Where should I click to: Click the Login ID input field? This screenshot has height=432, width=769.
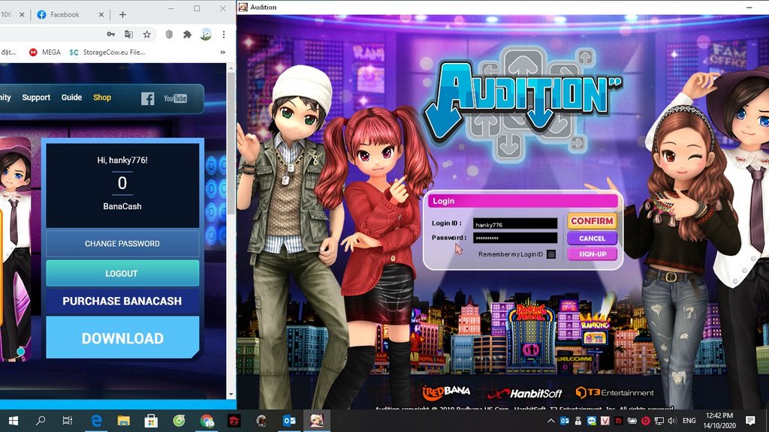click(x=515, y=223)
